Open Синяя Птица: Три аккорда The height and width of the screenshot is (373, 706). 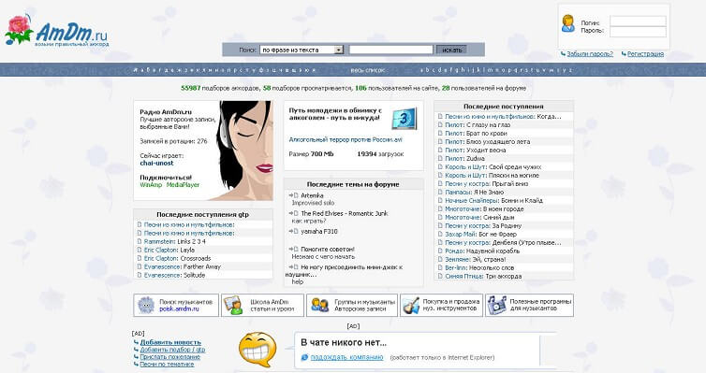pyautogui.click(x=483, y=277)
